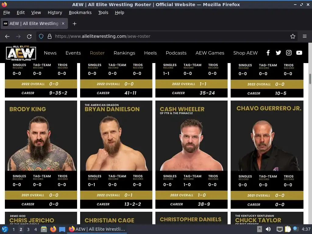Open a new tab with plus button
Viewport: 312px width, 234px height.
74,24
